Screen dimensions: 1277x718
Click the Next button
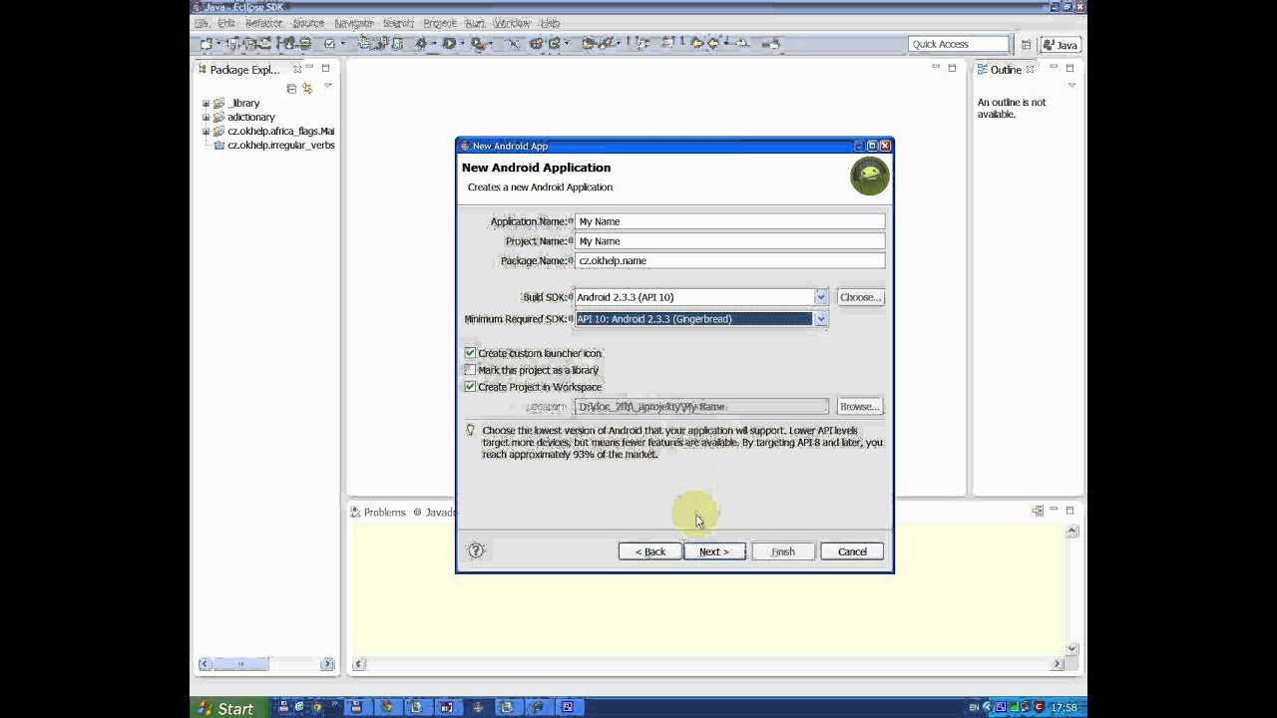[x=714, y=551]
